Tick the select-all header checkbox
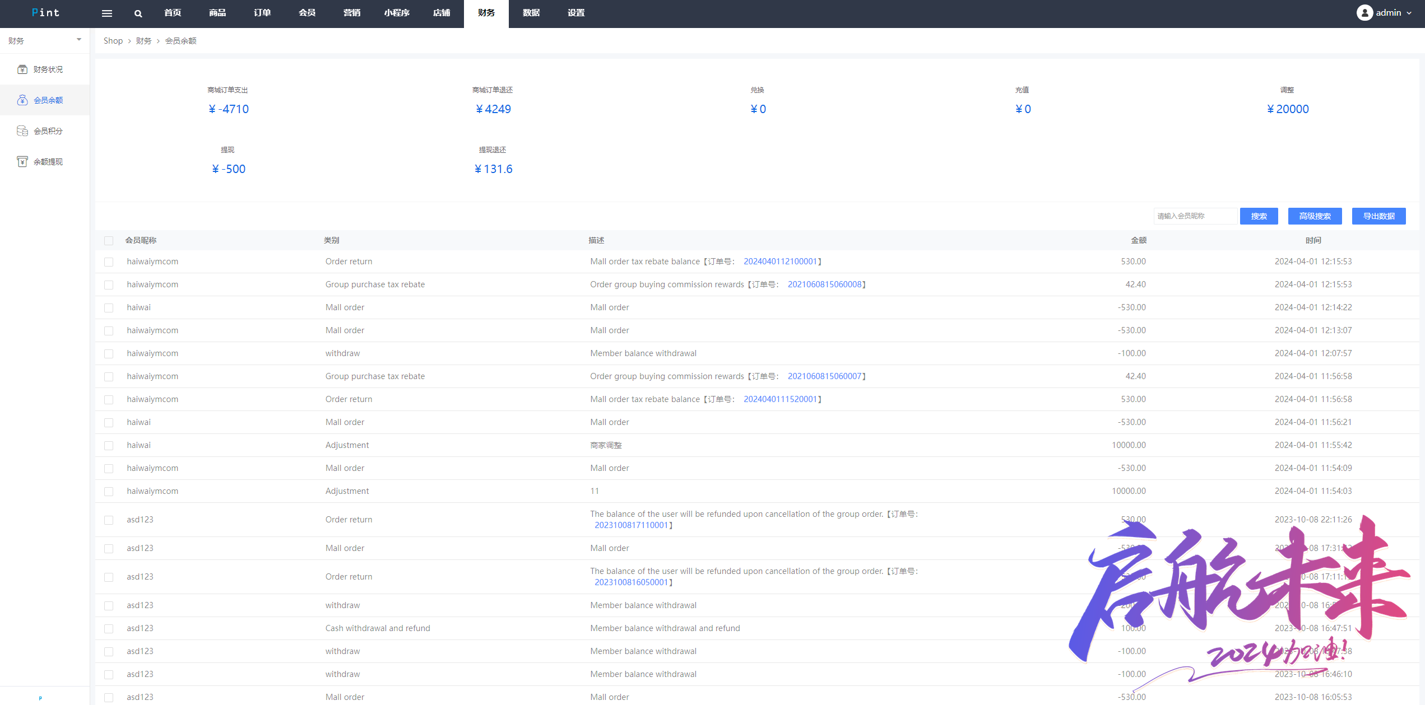 [x=109, y=241]
